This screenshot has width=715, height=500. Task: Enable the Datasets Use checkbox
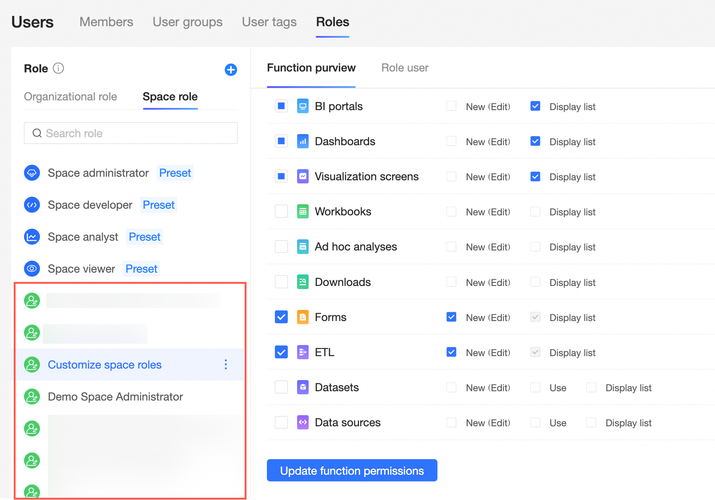[x=536, y=388]
